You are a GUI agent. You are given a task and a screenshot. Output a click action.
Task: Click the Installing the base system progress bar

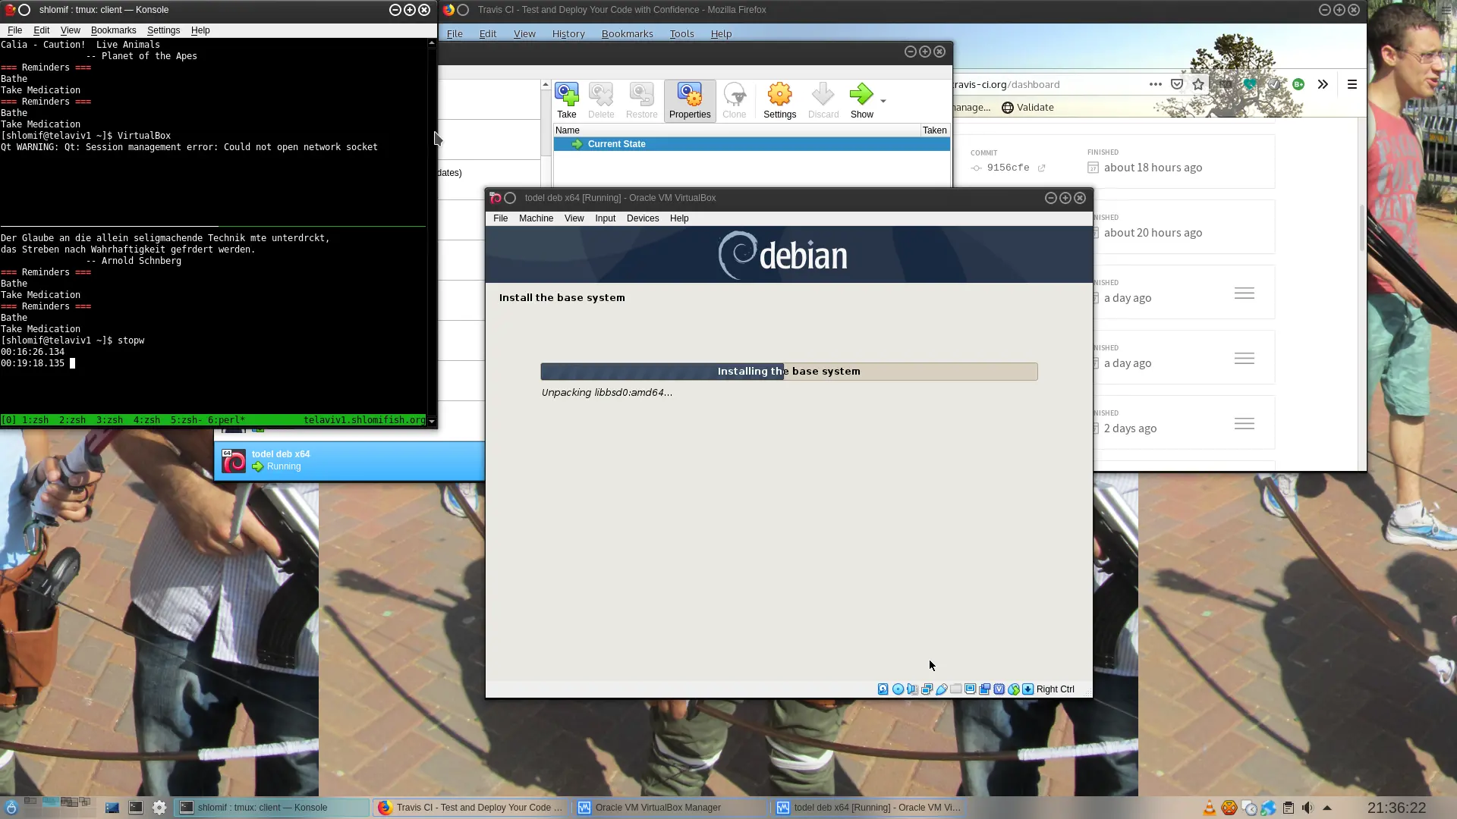pyautogui.click(x=788, y=372)
